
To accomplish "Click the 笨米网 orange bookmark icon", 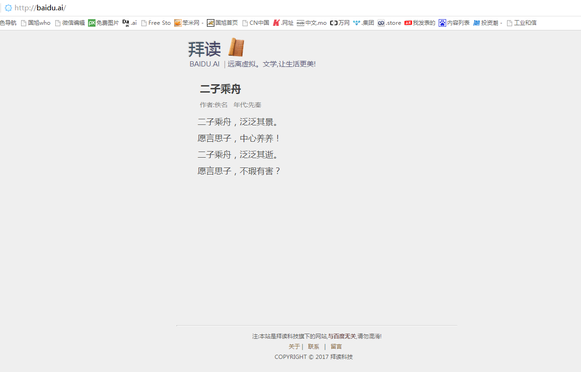I will (178, 22).
